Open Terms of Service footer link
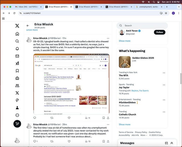182x147 pixels. click(126, 132)
